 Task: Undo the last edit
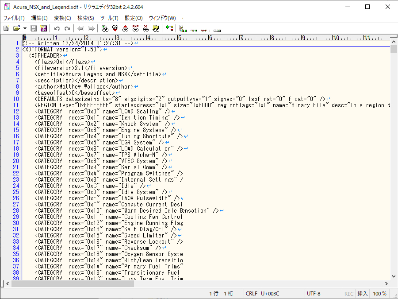pos(57,28)
